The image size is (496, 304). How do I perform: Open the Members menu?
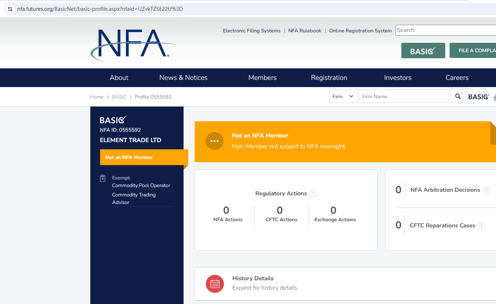point(262,78)
